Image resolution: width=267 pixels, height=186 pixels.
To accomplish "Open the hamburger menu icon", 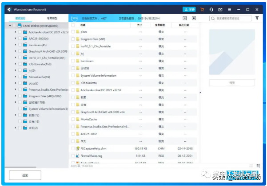I will [230, 9].
